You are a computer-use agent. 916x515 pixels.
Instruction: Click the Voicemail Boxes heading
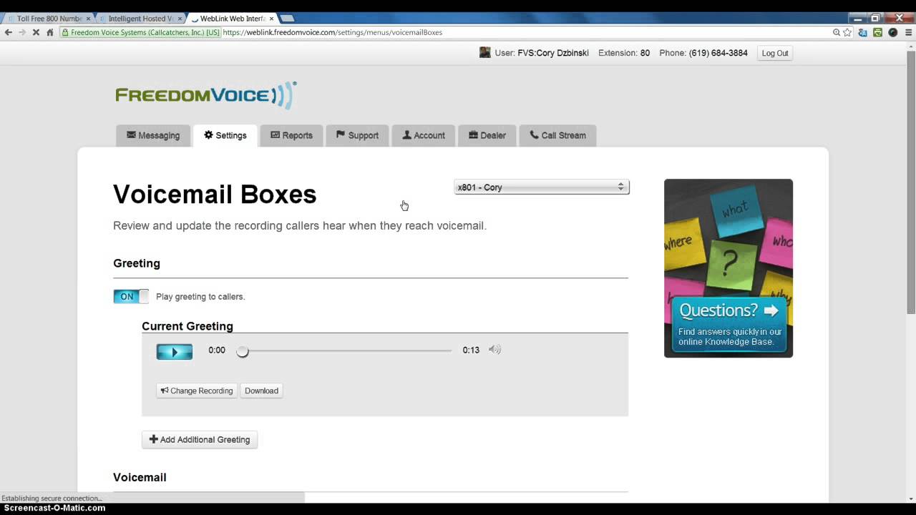coord(215,195)
